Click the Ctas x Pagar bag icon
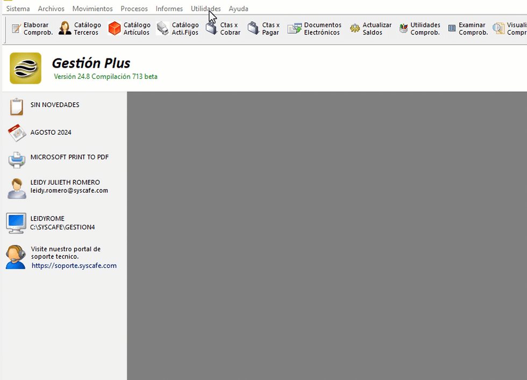 pos(253,28)
